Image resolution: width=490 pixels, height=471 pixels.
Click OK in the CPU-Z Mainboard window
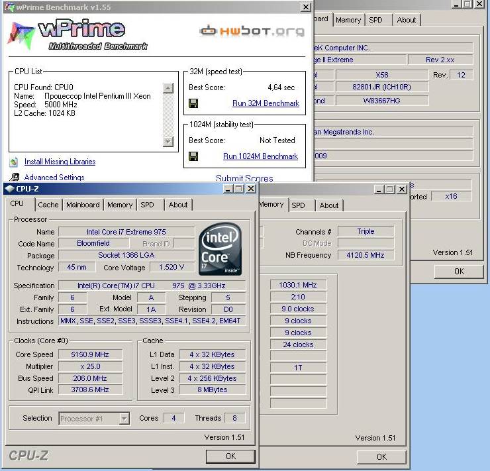click(x=459, y=272)
